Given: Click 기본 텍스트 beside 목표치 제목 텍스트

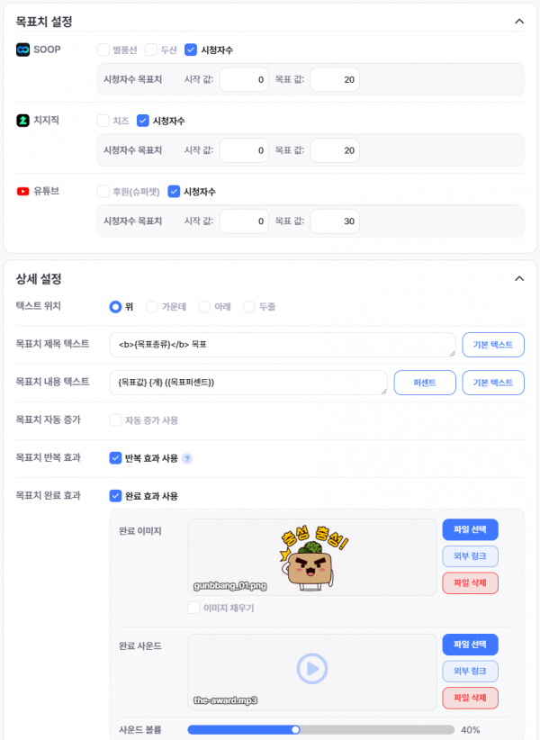Looking at the screenshot, I should (x=493, y=345).
